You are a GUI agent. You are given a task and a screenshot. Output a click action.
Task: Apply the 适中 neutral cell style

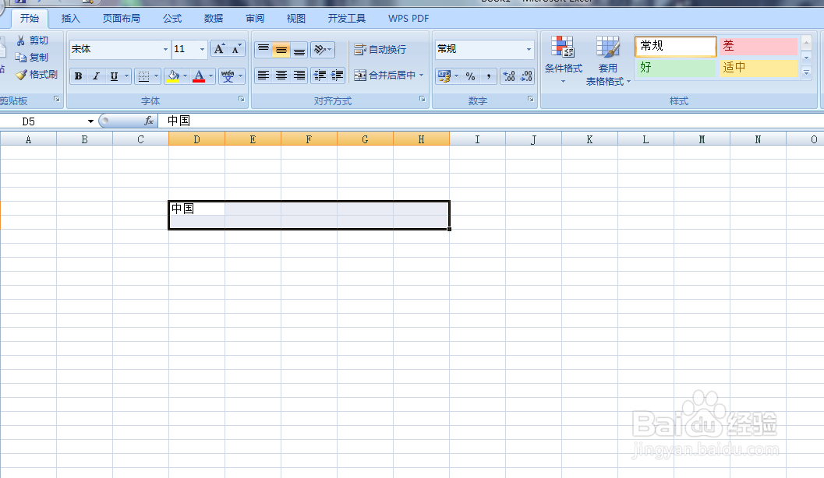click(759, 68)
